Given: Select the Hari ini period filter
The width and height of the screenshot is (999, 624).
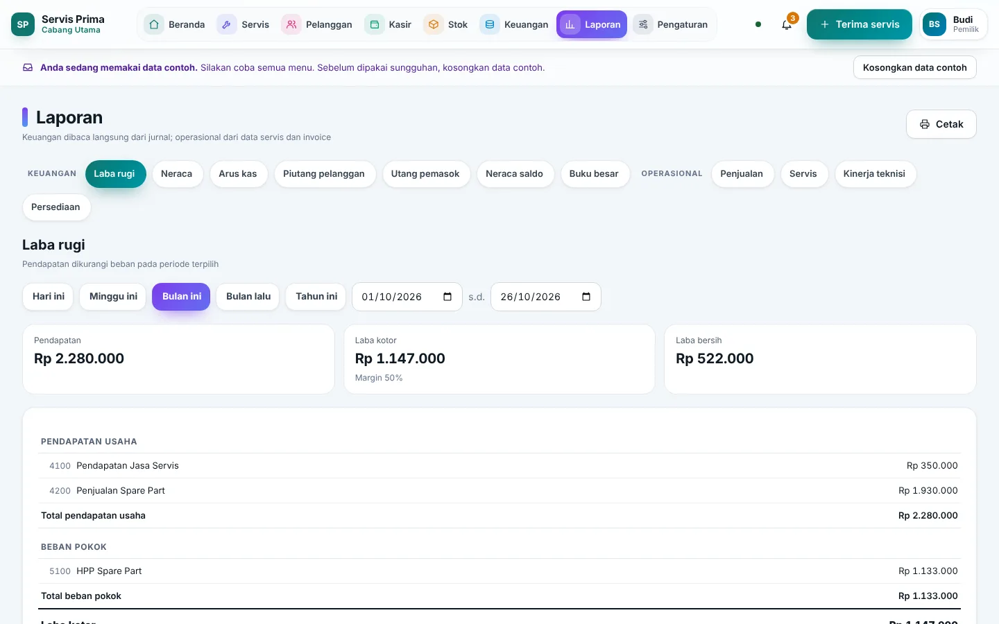Looking at the screenshot, I should 49,297.
